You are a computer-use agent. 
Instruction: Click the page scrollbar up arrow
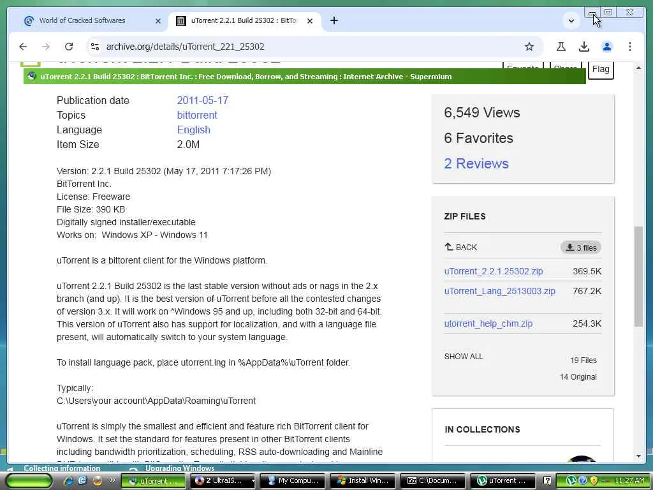click(x=638, y=68)
